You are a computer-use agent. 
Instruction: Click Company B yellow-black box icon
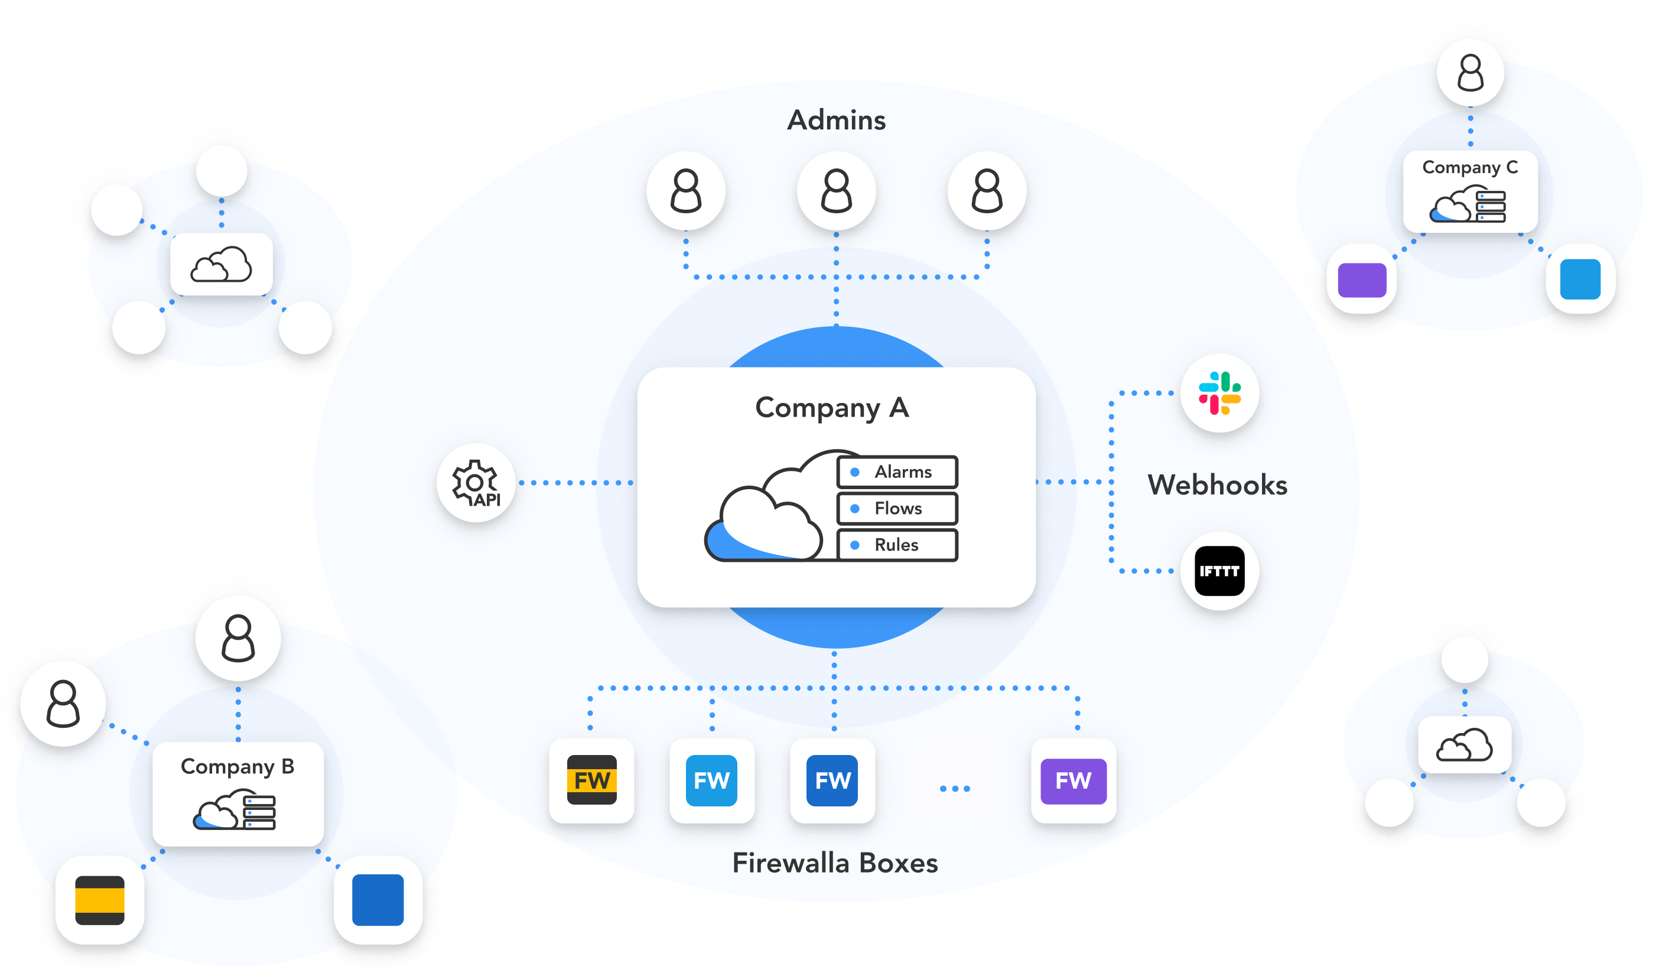point(100,900)
